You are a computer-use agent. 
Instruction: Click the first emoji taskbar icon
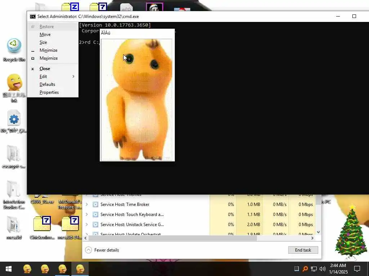pyautogui.click(x=27, y=269)
